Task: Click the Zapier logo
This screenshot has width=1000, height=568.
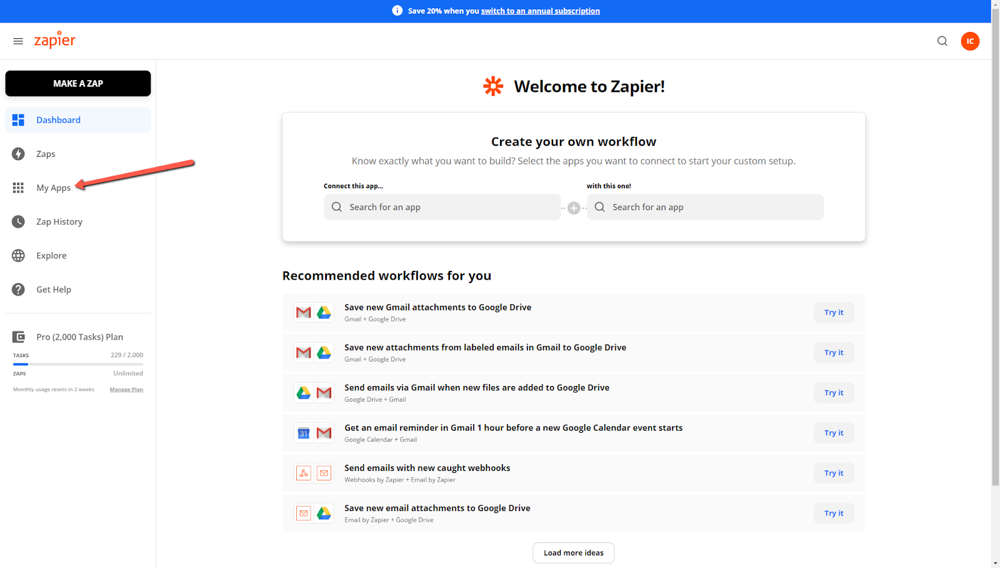Action: point(55,39)
